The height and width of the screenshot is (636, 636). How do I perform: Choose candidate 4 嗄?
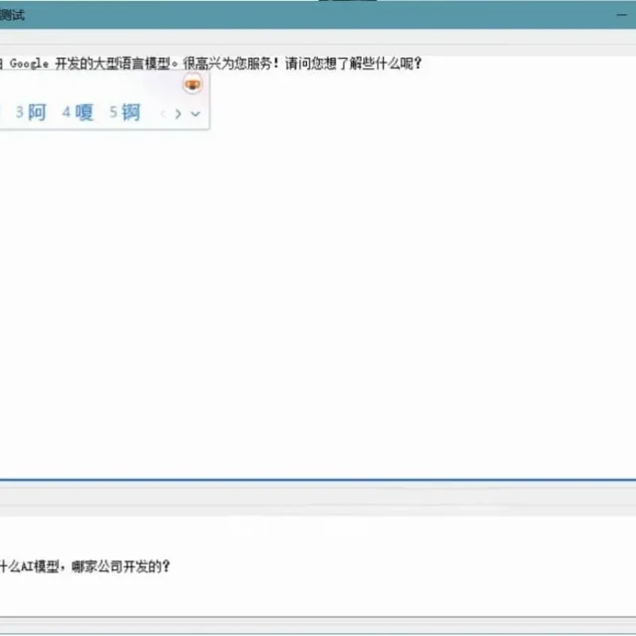(78, 112)
